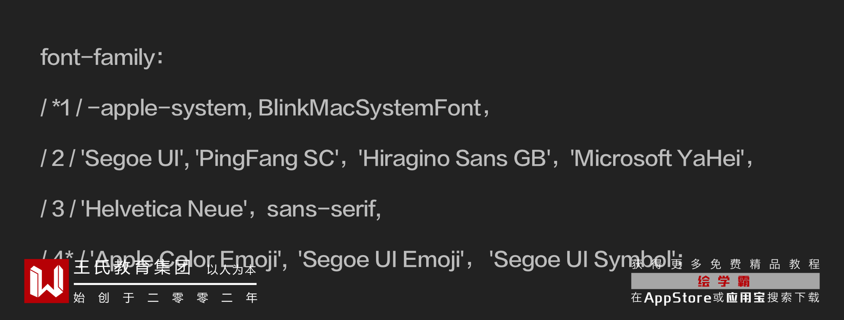The height and width of the screenshot is (320, 844).
Task: Click the /*1/ comment marker
Action: pos(61,108)
